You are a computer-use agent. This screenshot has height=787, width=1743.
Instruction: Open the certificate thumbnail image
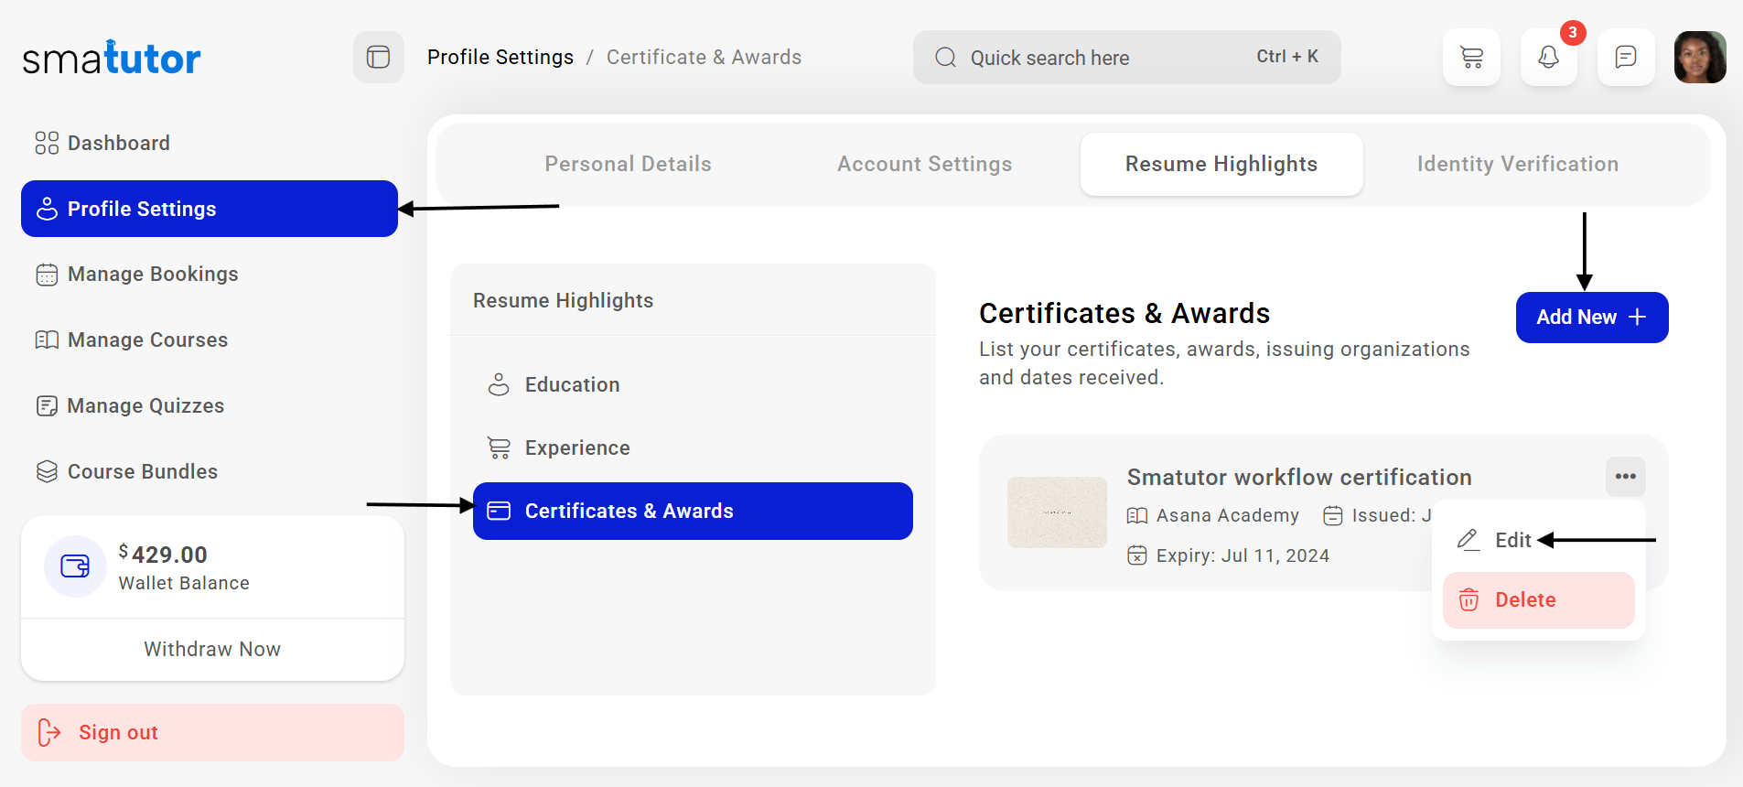tap(1057, 512)
